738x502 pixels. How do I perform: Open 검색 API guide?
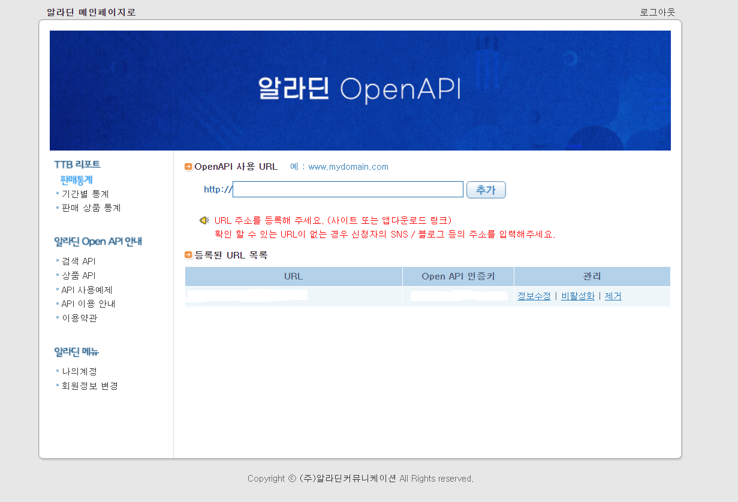click(x=79, y=261)
